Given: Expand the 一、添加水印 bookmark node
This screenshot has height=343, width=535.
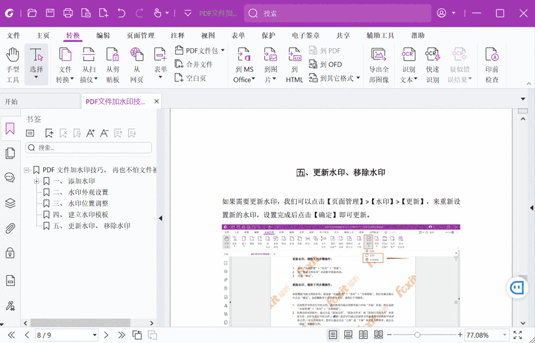Looking at the screenshot, I should [x=36, y=181].
